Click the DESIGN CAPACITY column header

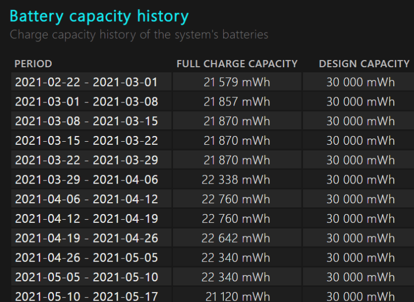pos(364,64)
